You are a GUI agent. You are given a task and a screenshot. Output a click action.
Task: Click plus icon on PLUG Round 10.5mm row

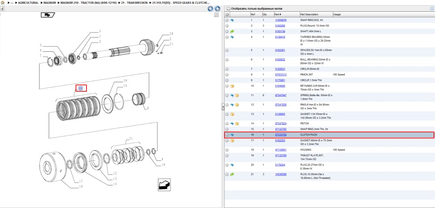227,26
